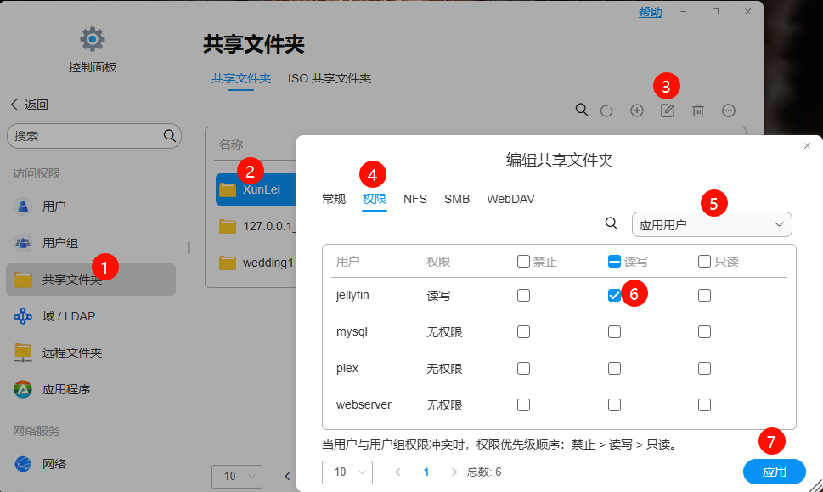Open the 应用用户 user type dropdown
This screenshot has height=492, width=823.
(x=712, y=224)
